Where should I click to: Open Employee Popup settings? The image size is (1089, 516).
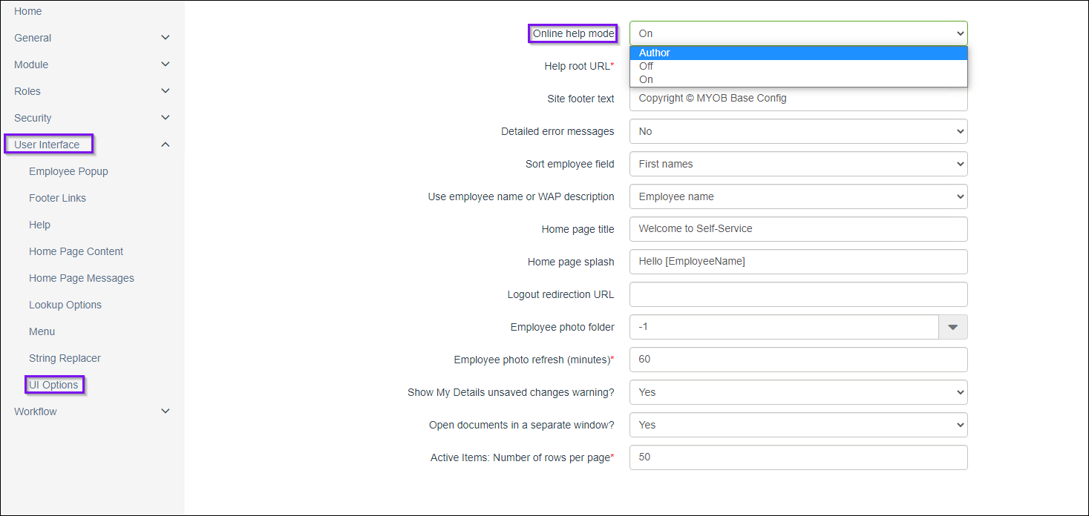[x=68, y=171]
